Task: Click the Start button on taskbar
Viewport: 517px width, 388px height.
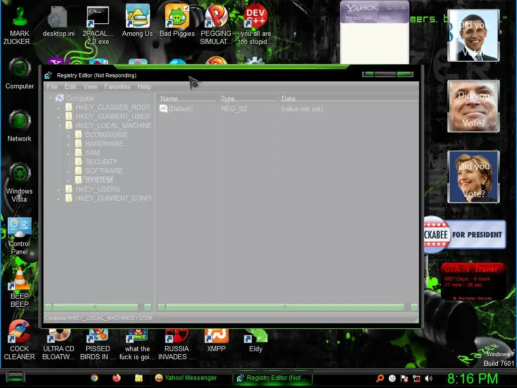Action: click(x=15, y=377)
